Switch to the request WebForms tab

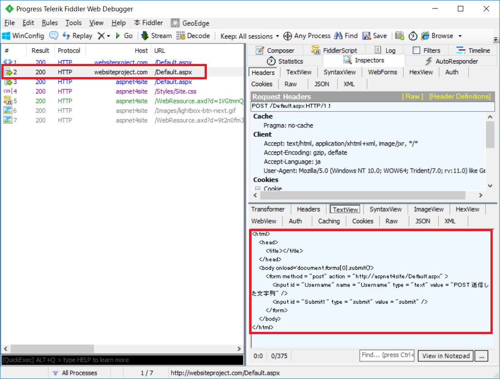click(382, 72)
